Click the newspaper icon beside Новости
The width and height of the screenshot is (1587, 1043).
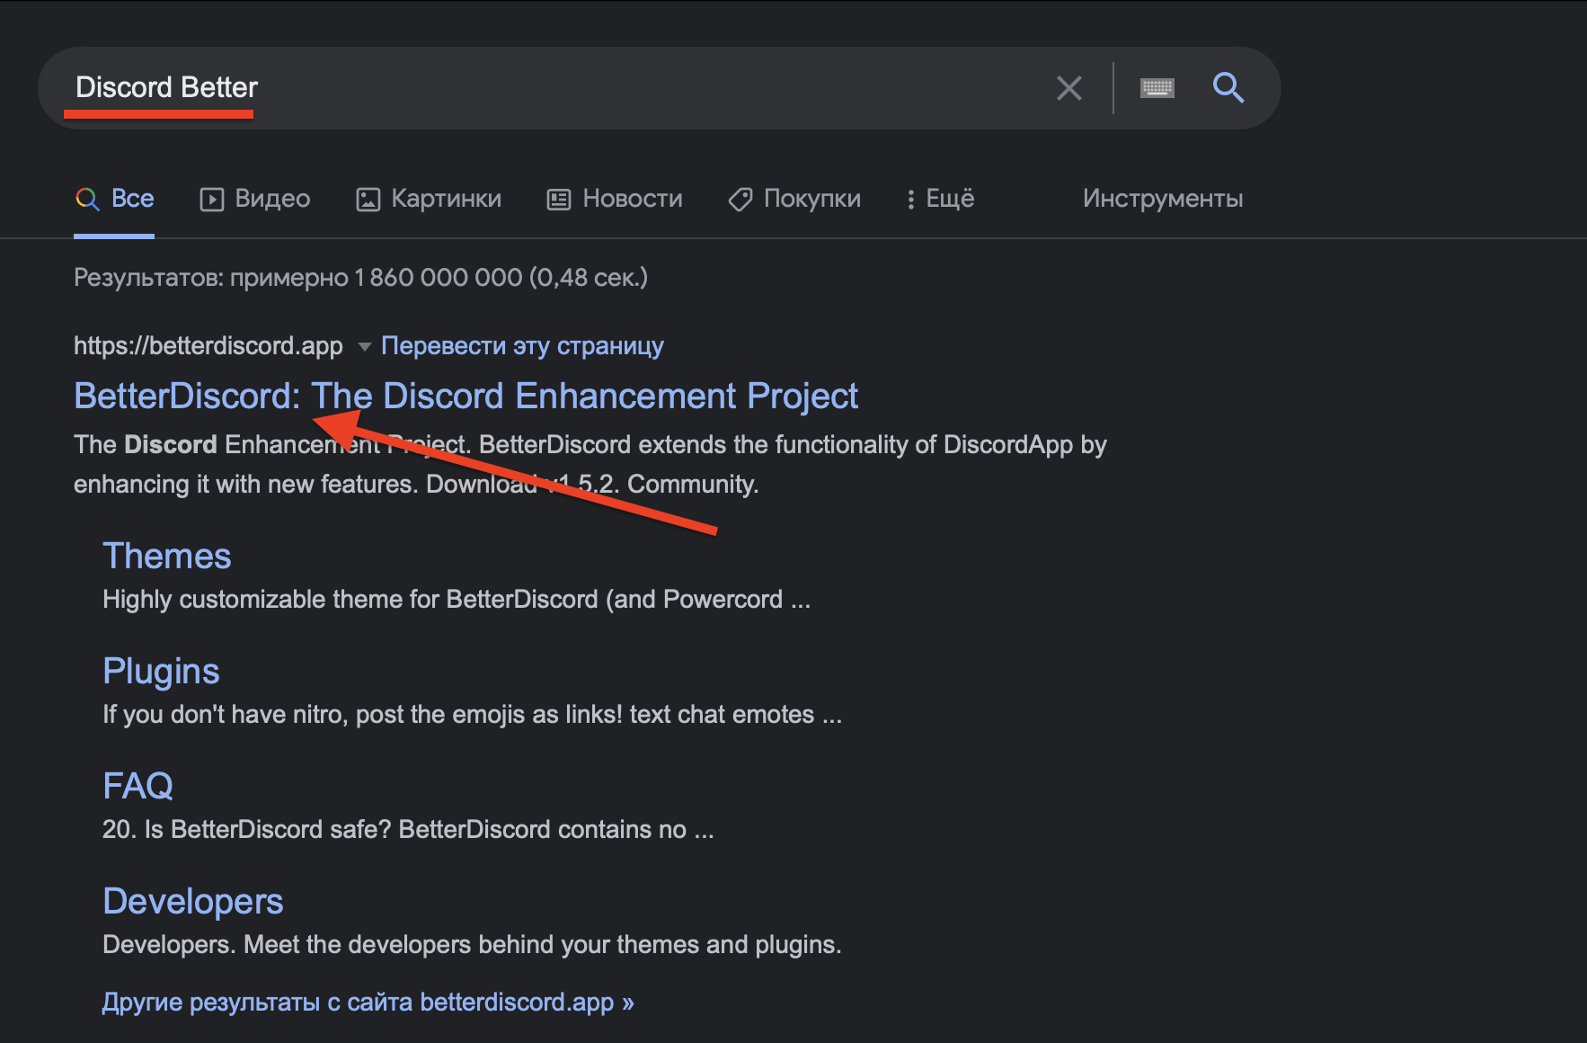(559, 200)
